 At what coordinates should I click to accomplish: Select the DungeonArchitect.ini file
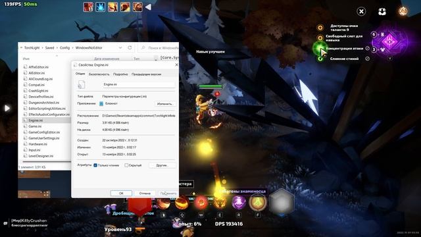44,103
